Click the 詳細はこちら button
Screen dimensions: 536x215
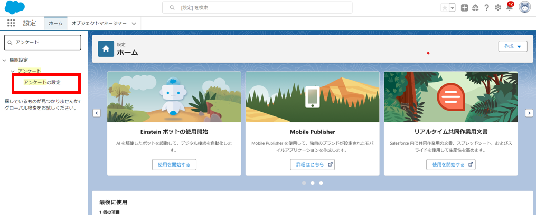tap(313, 164)
